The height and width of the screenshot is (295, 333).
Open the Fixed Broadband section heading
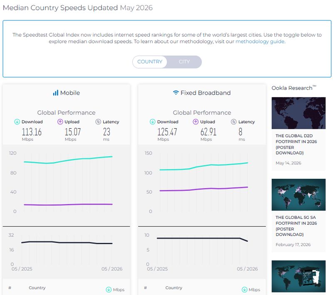click(202, 93)
